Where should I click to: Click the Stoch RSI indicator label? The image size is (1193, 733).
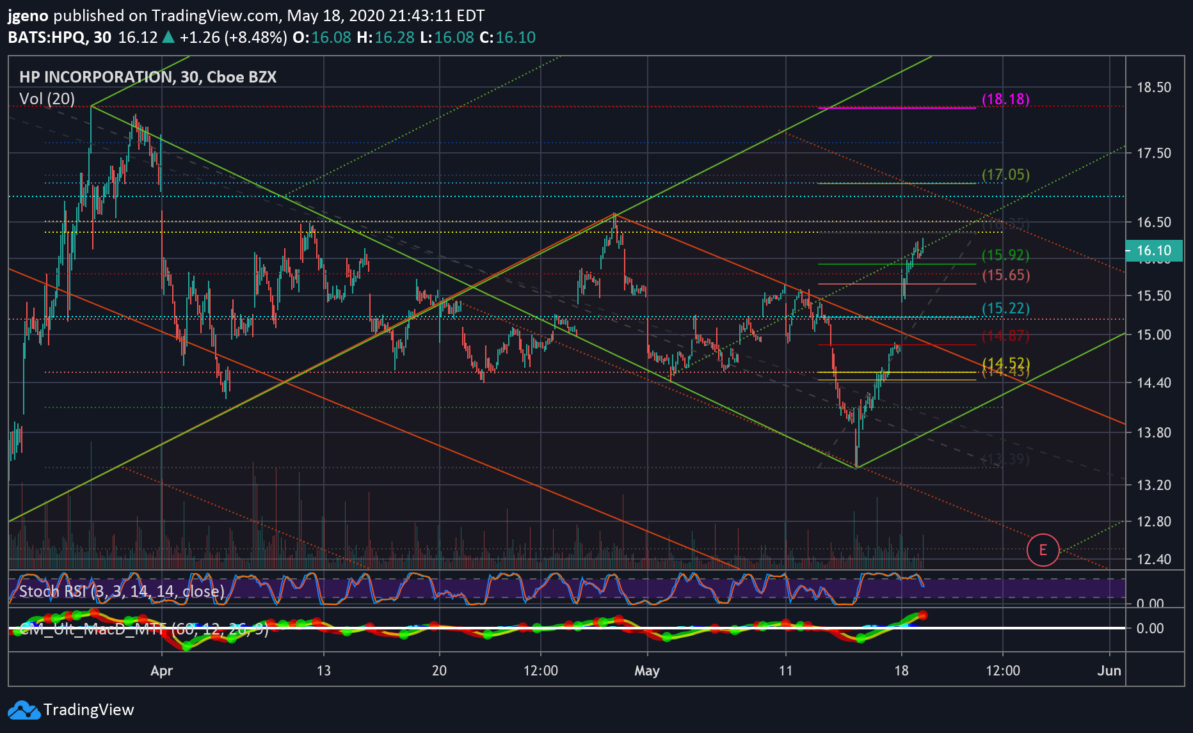tap(122, 591)
